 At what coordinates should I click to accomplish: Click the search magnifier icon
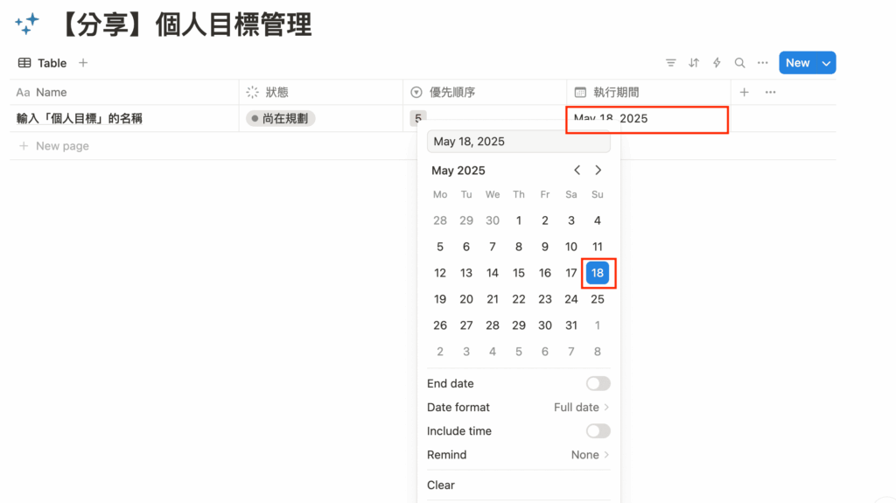click(739, 63)
